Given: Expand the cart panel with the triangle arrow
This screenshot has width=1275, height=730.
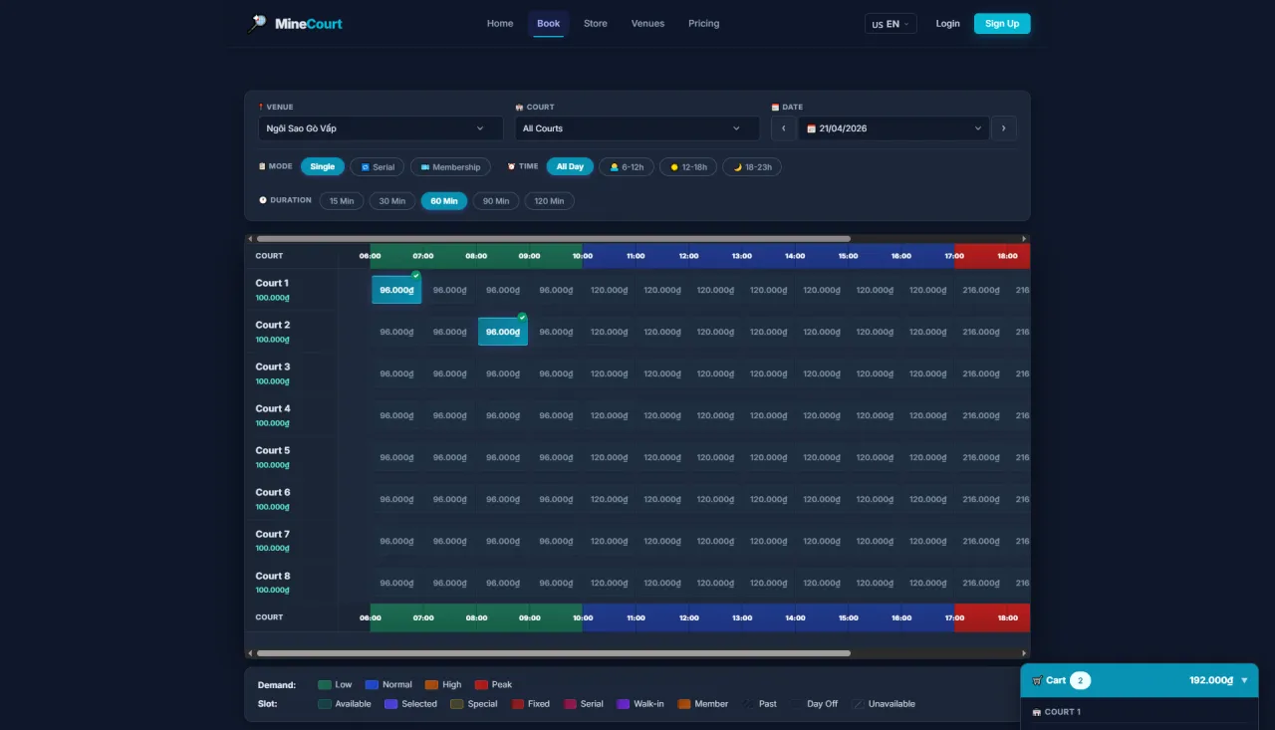Looking at the screenshot, I should pyautogui.click(x=1244, y=680).
